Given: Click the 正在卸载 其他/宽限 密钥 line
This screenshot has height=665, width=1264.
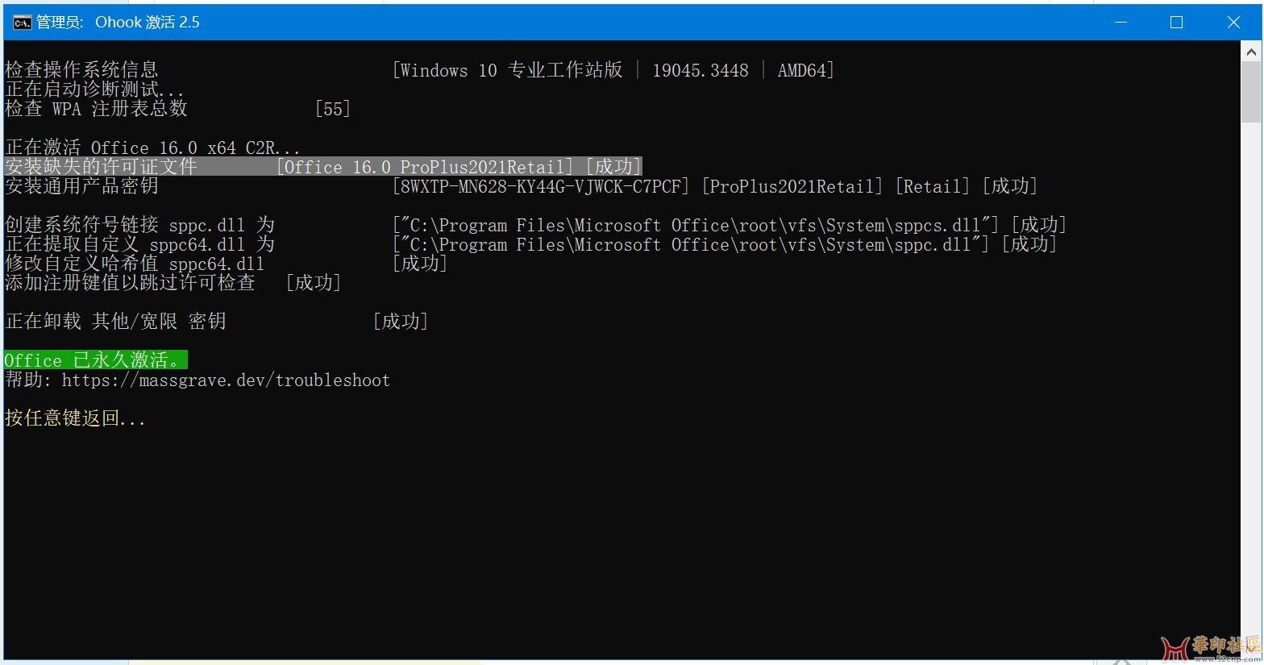Looking at the screenshot, I should [115, 322].
